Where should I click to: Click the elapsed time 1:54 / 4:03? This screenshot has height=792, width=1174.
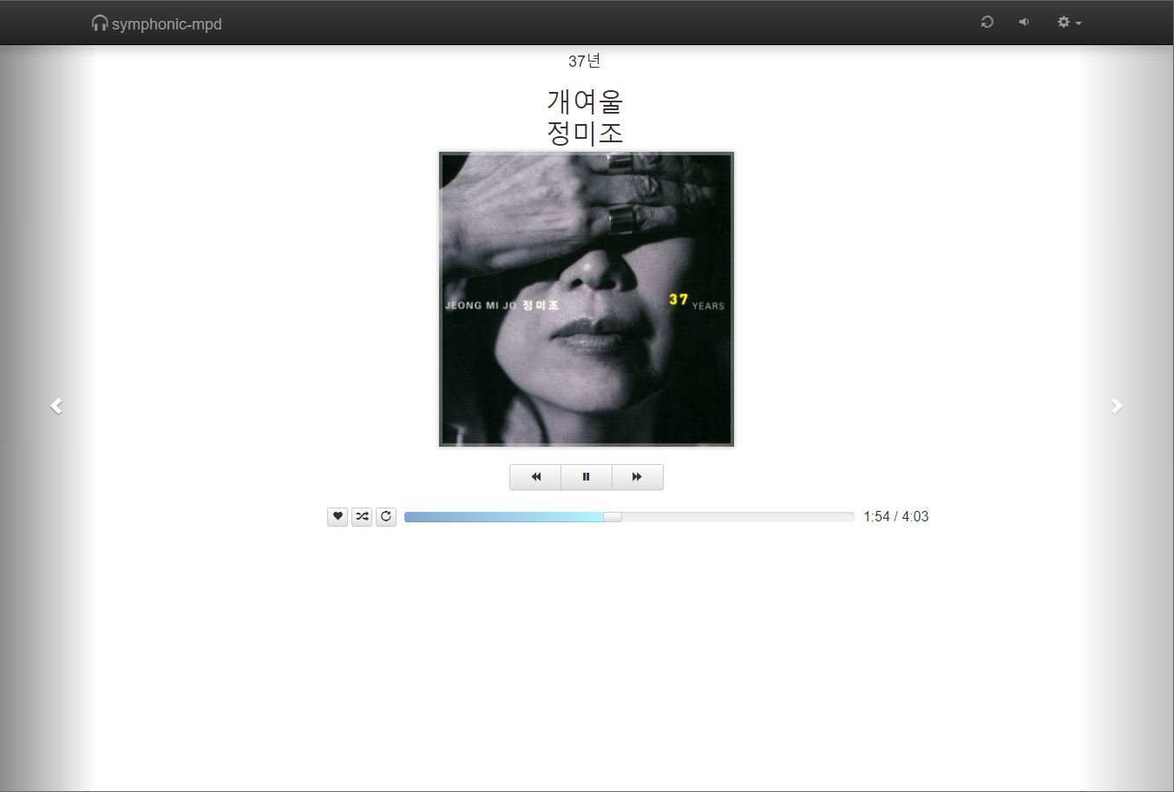896,516
